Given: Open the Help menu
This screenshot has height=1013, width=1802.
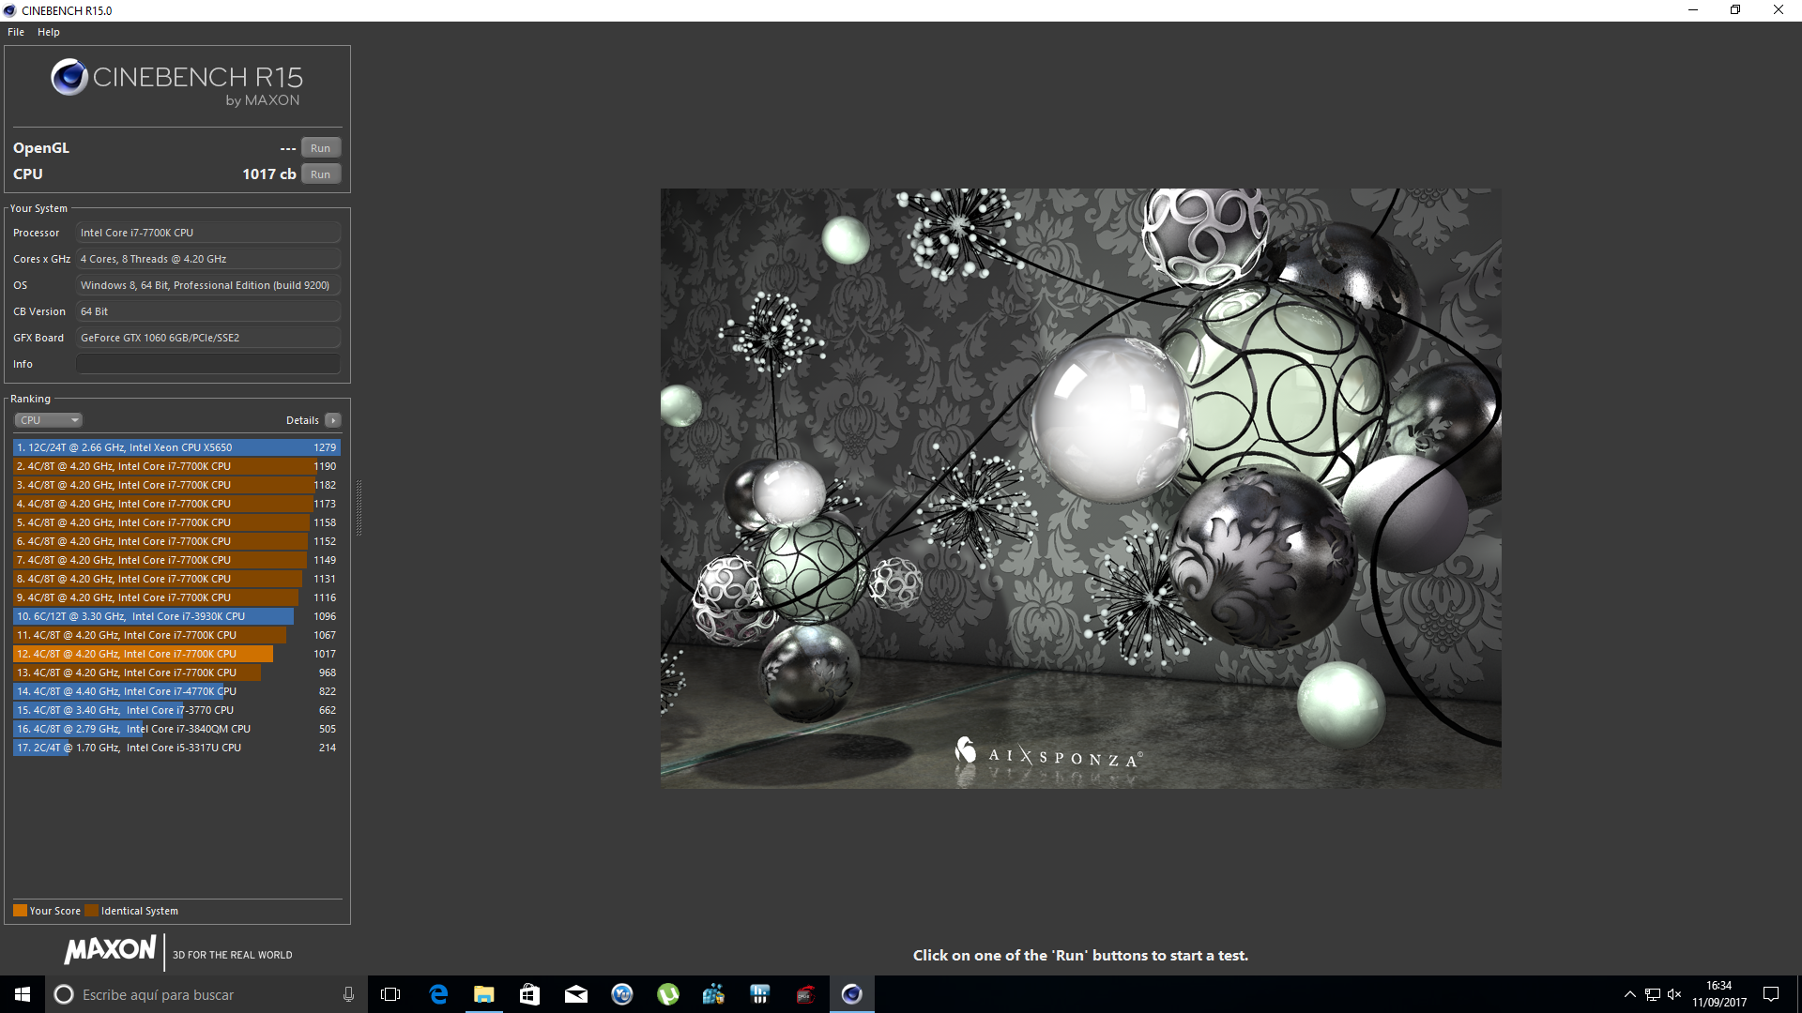Looking at the screenshot, I should pos(49,32).
